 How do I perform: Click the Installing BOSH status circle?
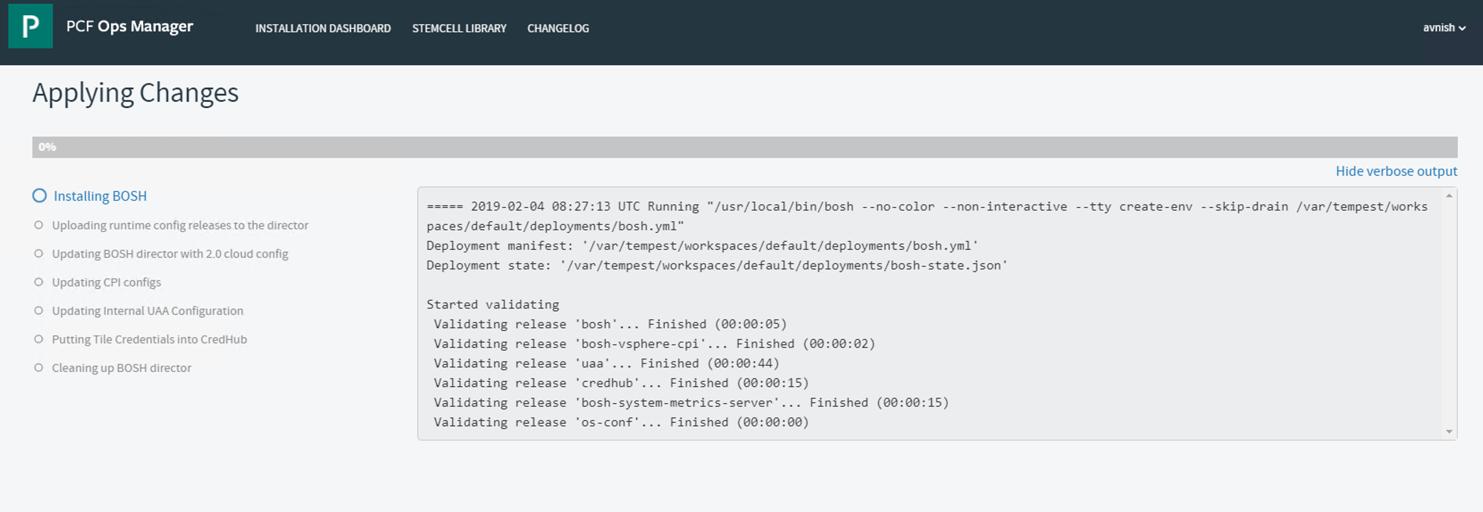point(39,195)
